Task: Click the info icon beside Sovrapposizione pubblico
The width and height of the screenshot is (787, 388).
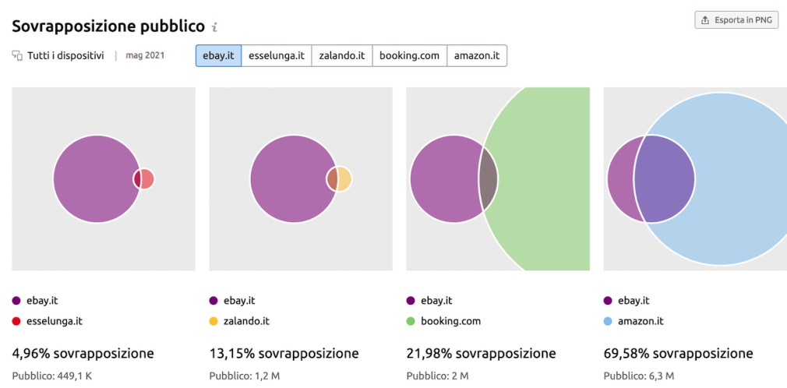Action: [214, 27]
